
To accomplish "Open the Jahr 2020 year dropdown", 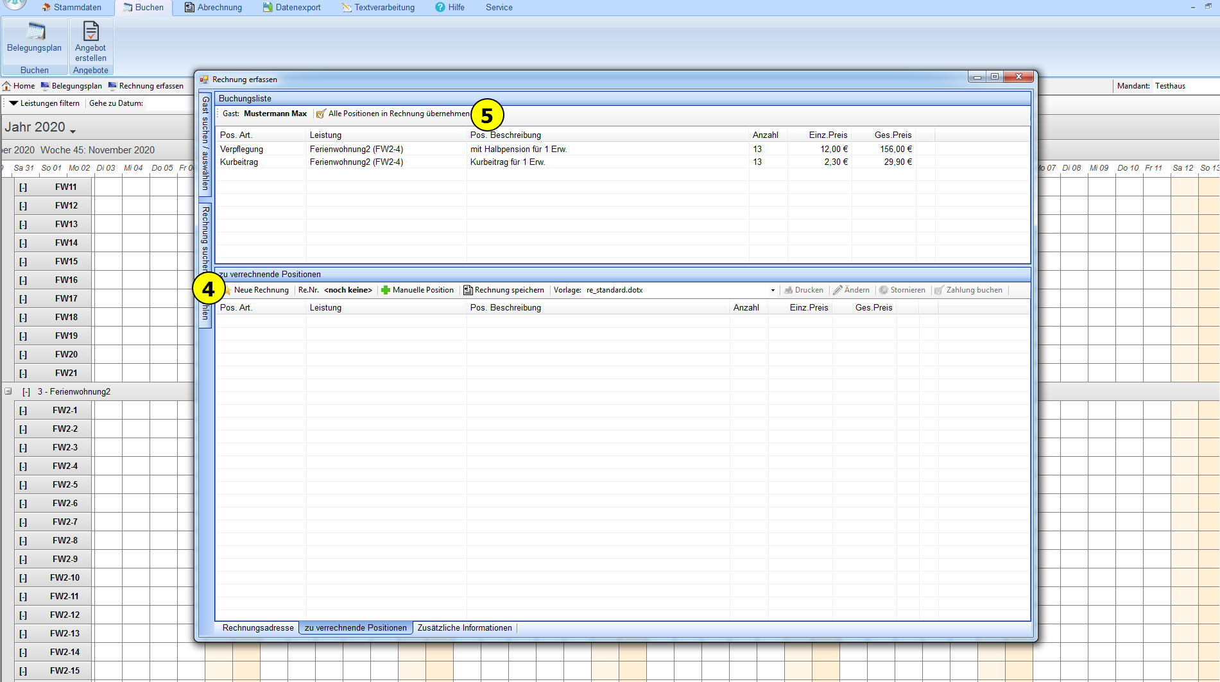I will click(x=73, y=130).
